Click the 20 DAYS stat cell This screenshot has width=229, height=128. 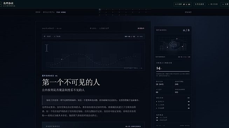coord(164,83)
